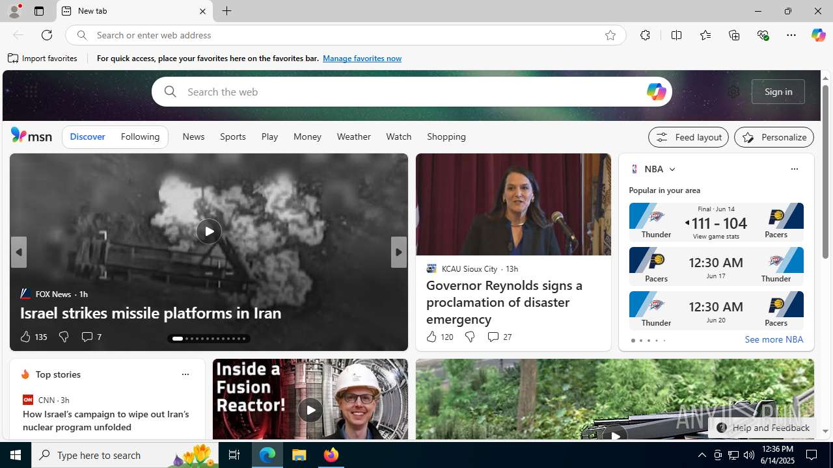Screen dimensions: 833x468
Task: Open the Weather section
Action: click(353, 137)
